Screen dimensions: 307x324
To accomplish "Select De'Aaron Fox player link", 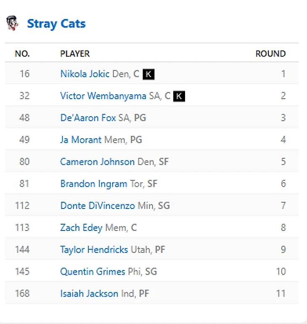I will [x=88, y=118].
